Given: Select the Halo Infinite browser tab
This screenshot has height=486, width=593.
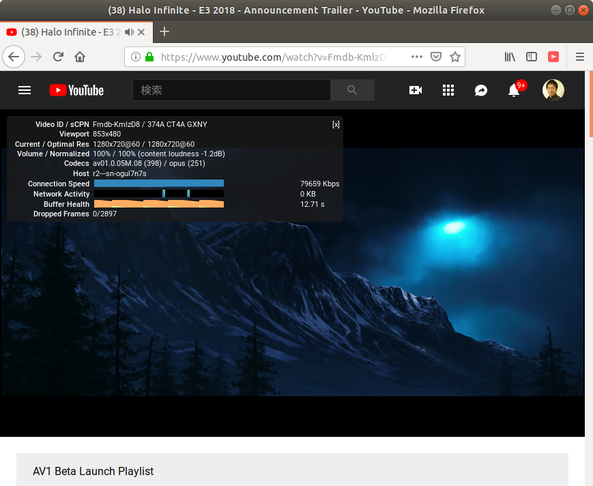Looking at the screenshot, I should tap(75, 31).
